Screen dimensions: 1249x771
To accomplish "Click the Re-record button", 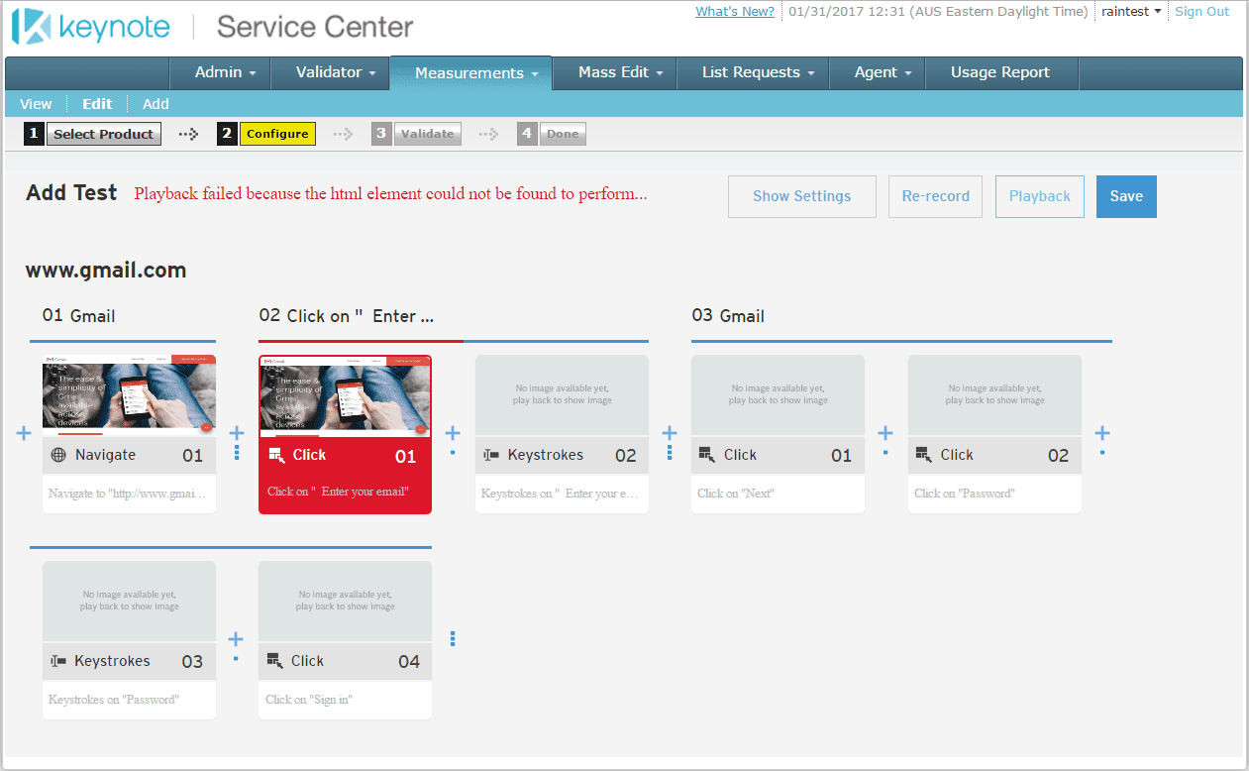I will coord(935,196).
